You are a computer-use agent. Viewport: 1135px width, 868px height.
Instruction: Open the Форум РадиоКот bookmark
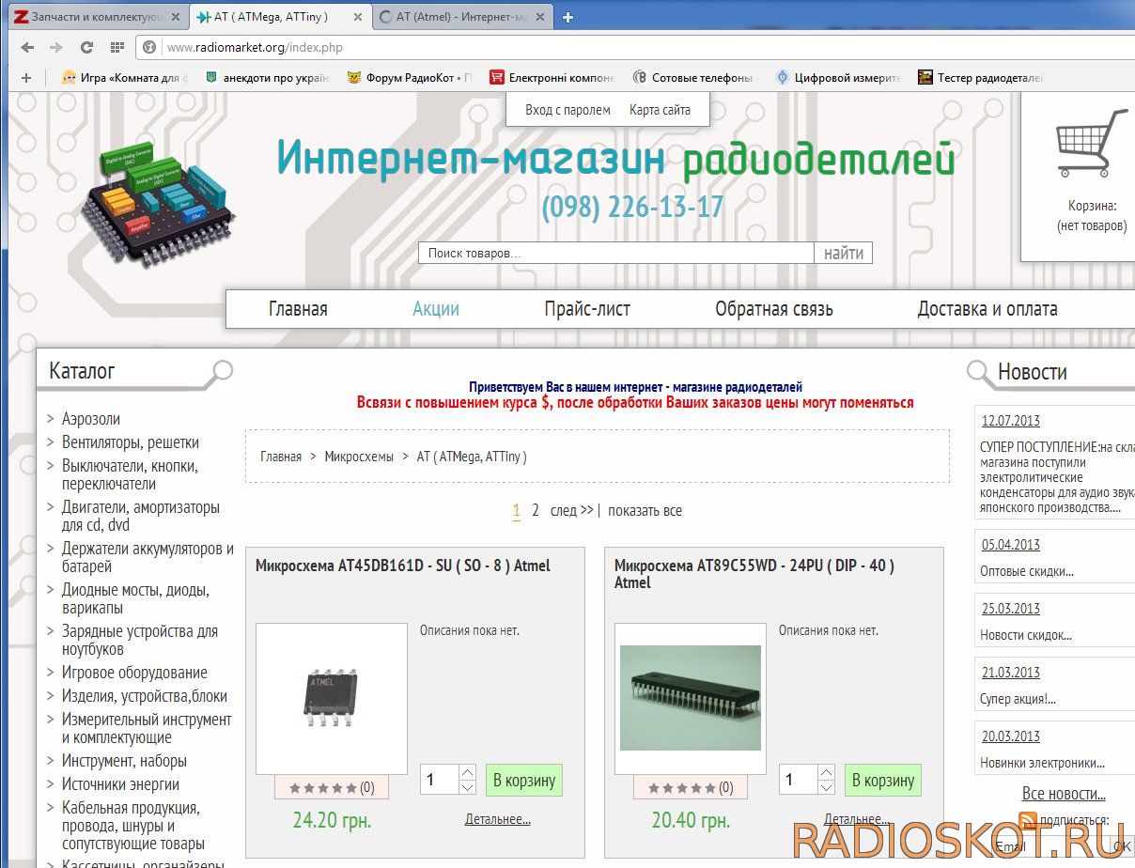410,78
